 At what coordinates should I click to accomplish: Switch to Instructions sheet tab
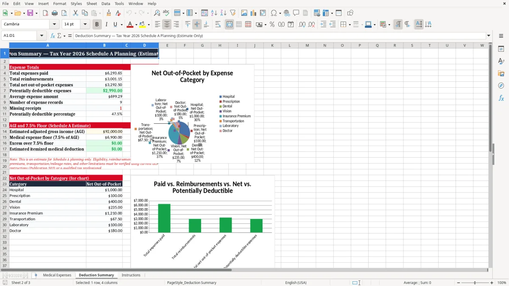pyautogui.click(x=131, y=275)
